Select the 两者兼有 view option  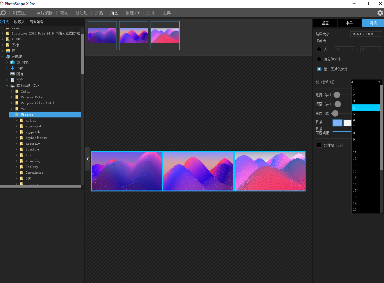[36, 22]
